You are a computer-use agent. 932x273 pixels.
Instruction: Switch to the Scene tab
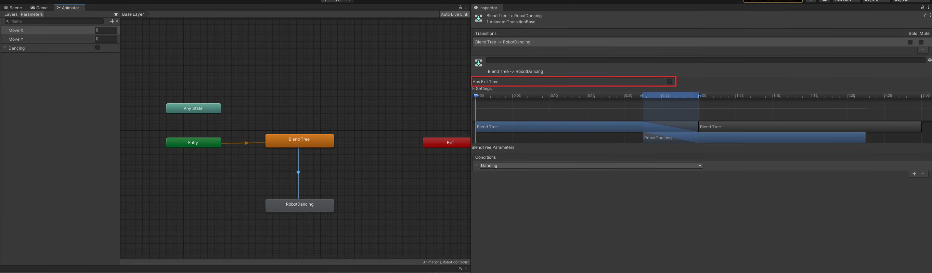13,8
